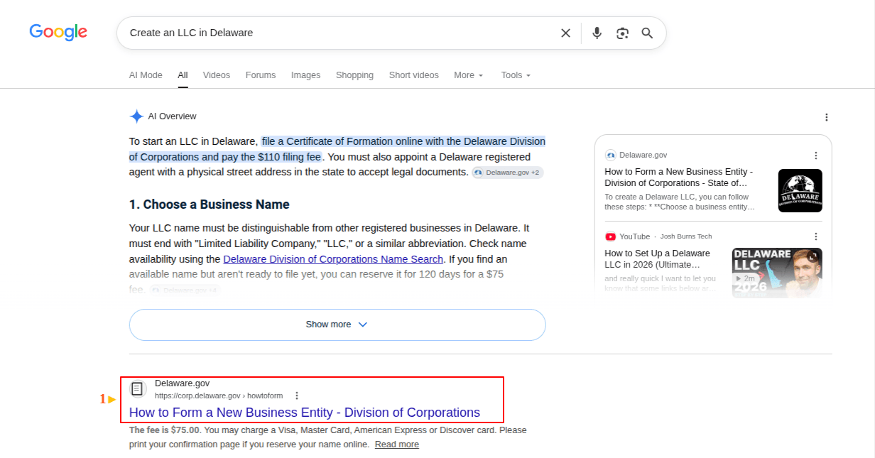The width and height of the screenshot is (875, 458).
Task: Expand the More dropdown
Action: click(468, 75)
